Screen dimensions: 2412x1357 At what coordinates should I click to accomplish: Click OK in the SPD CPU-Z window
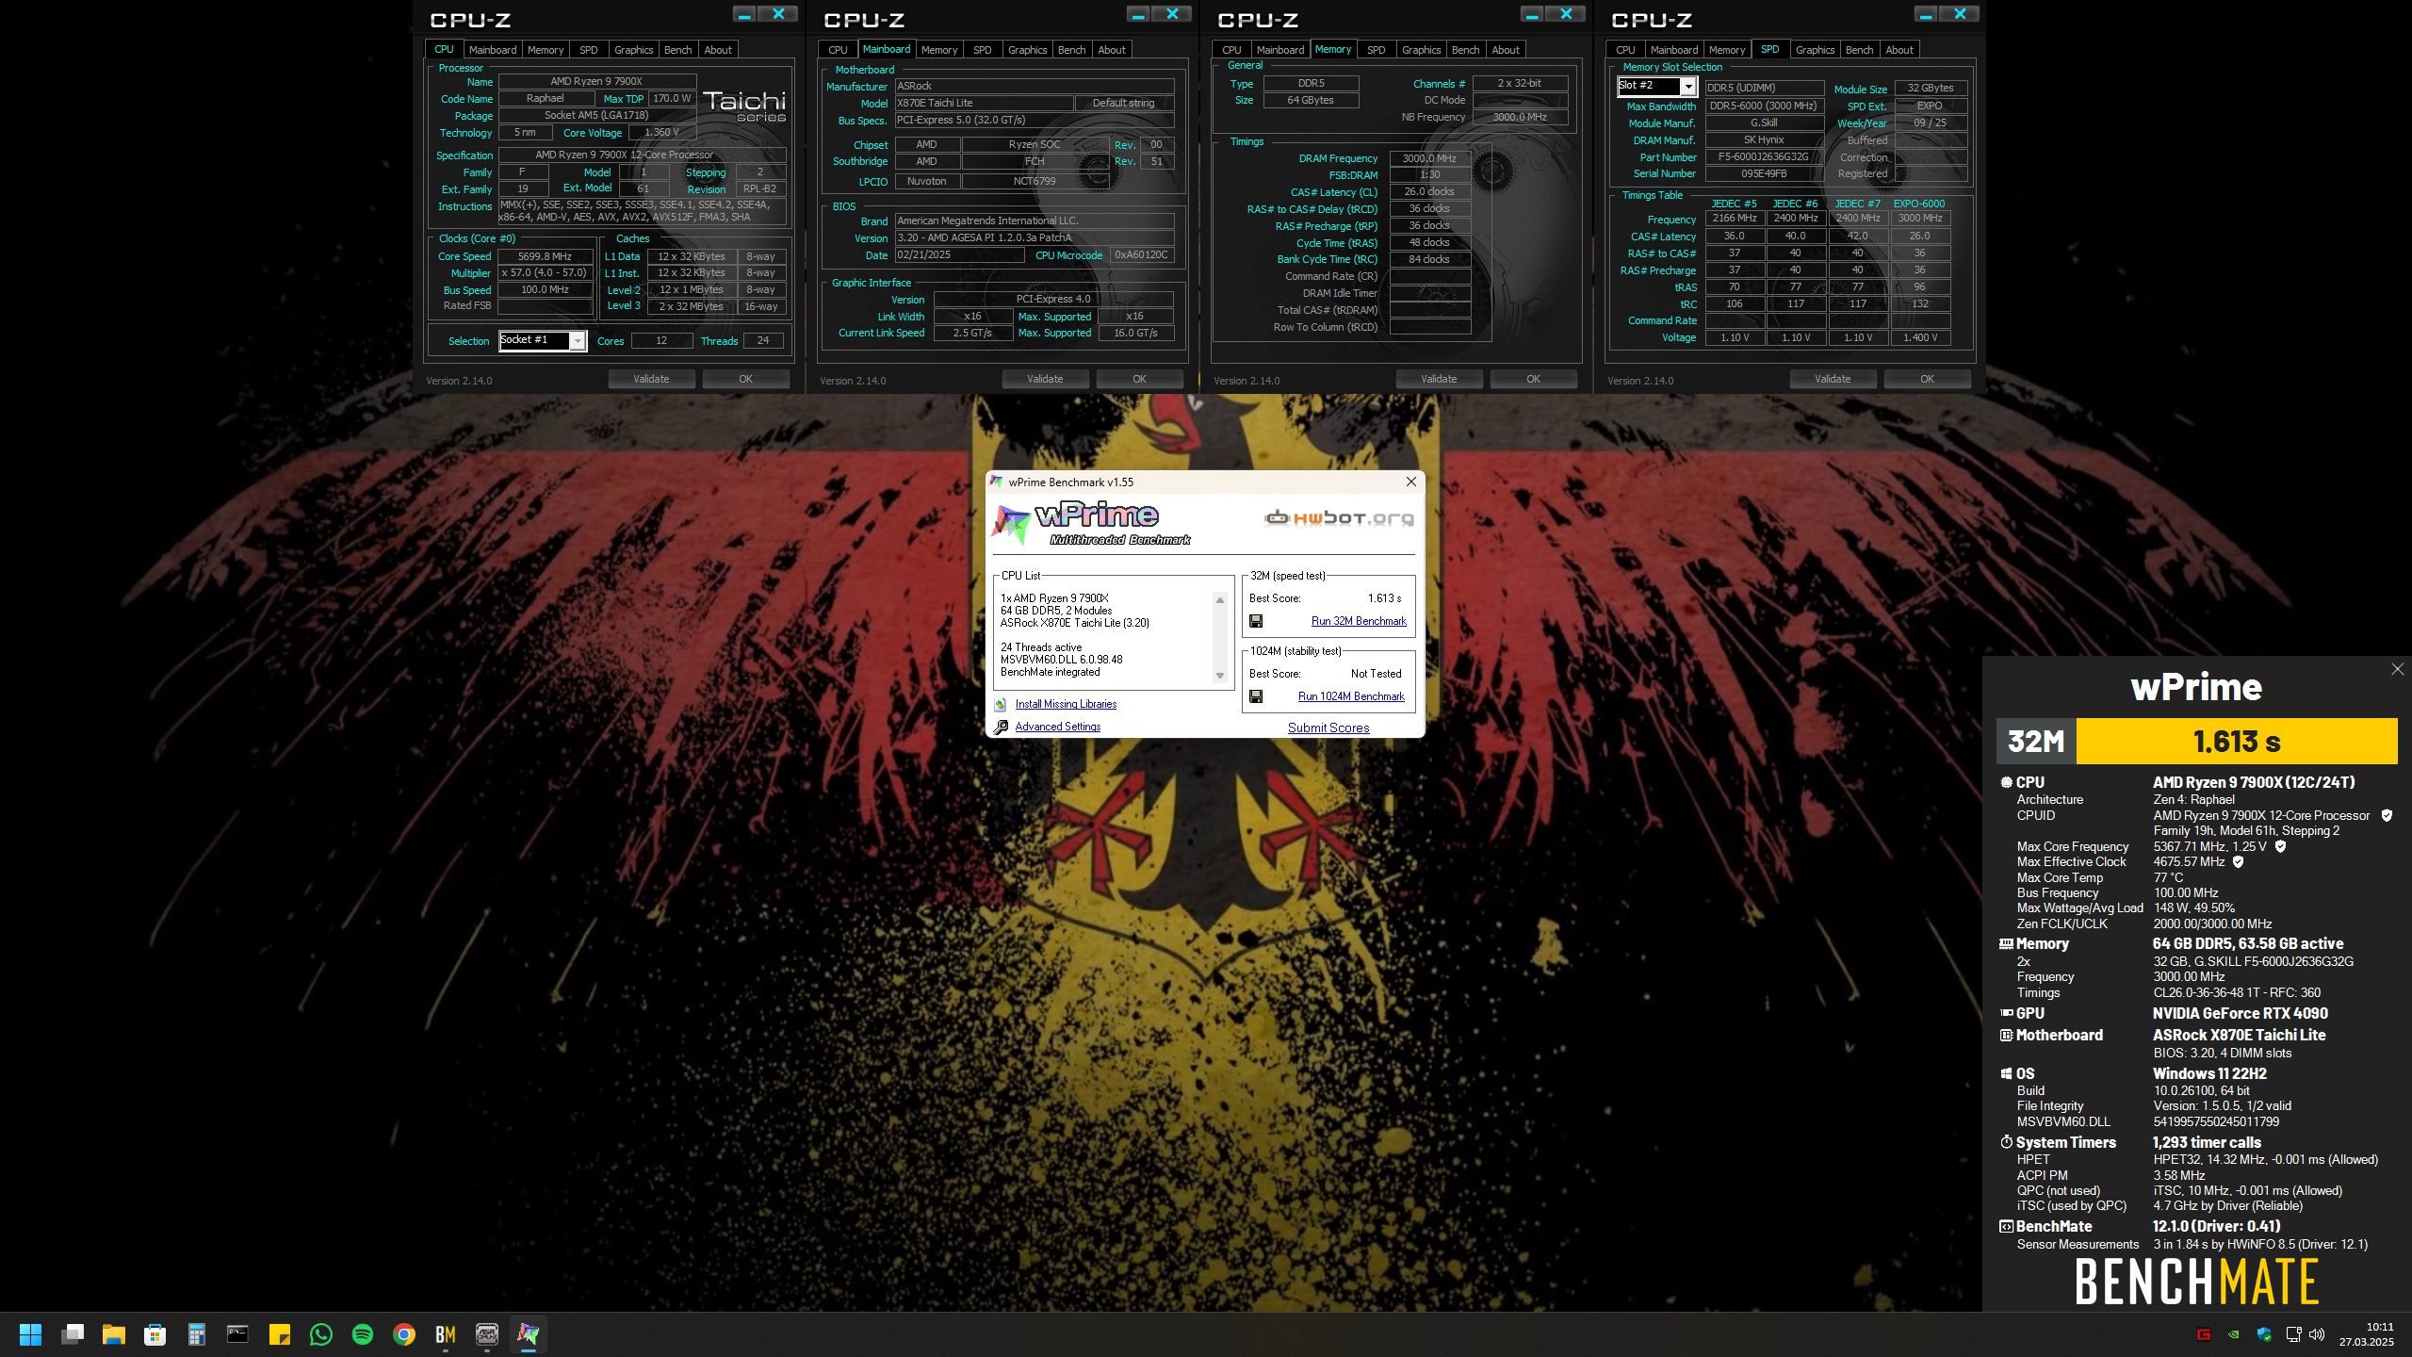coord(1927,379)
